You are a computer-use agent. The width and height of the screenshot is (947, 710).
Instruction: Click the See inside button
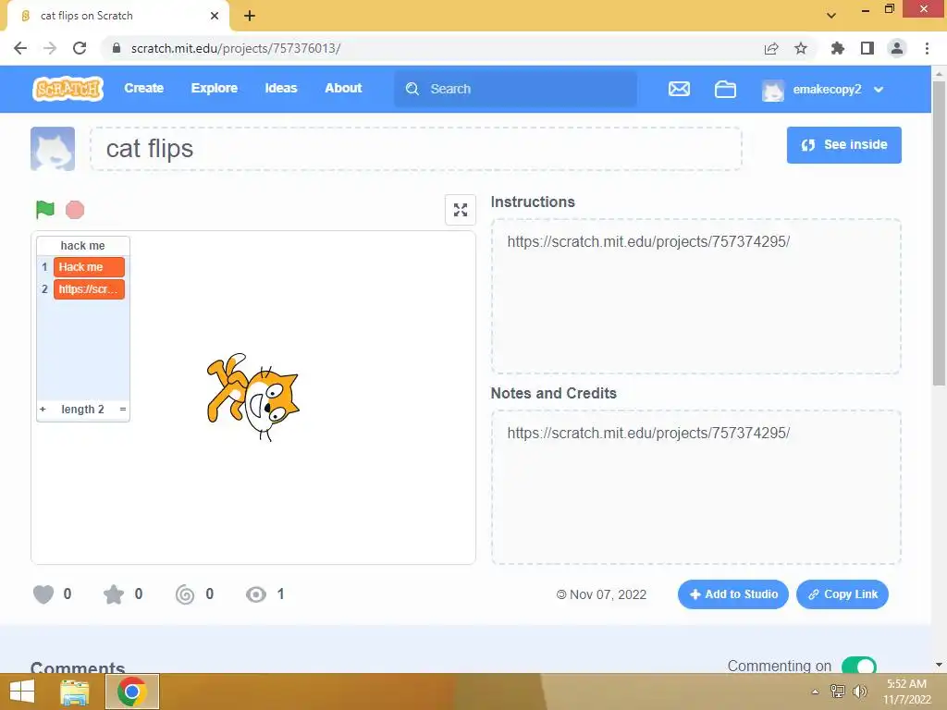coord(843,145)
